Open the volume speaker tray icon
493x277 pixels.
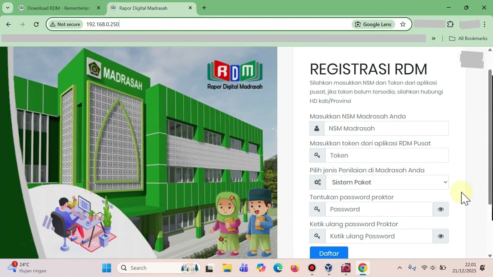tap(433, 268)
